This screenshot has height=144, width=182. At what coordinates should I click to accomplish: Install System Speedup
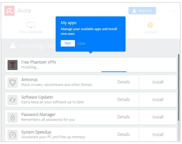(158, 135)
